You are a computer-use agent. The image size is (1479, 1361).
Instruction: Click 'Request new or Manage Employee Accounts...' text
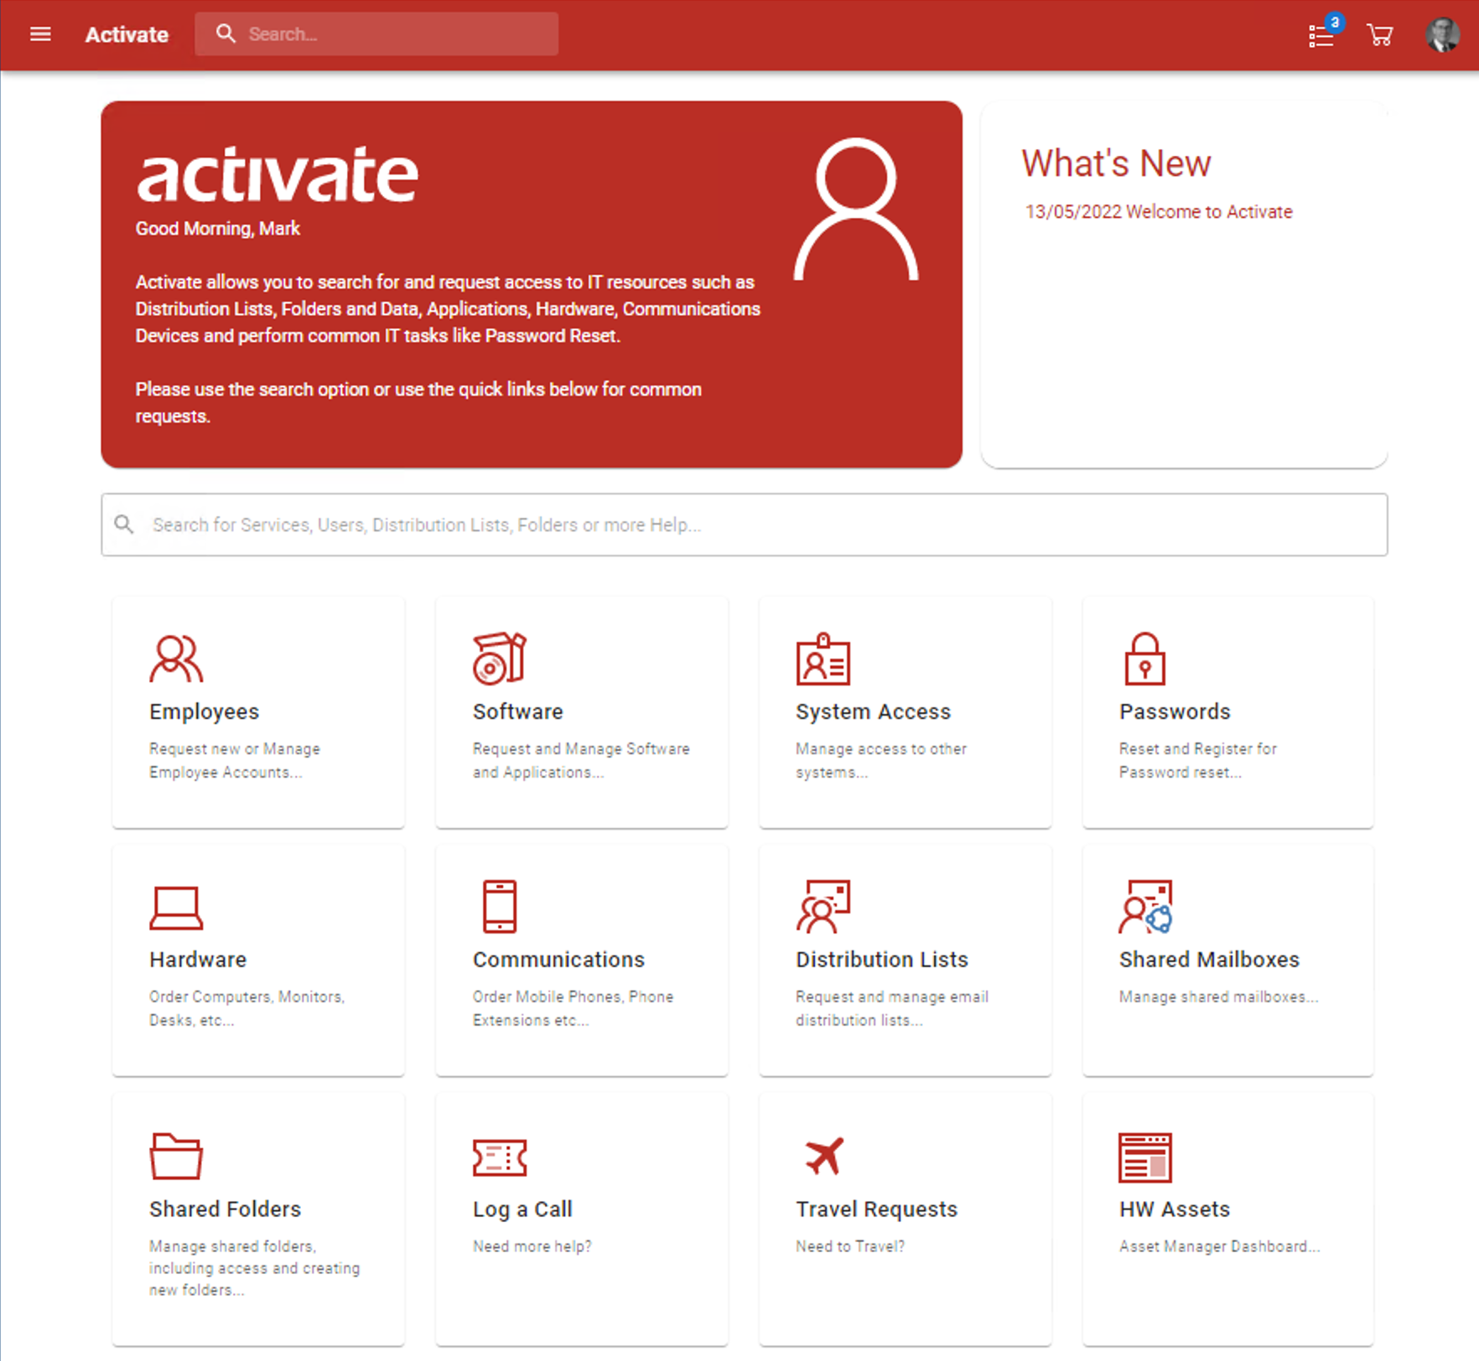(x=235, y=760)
